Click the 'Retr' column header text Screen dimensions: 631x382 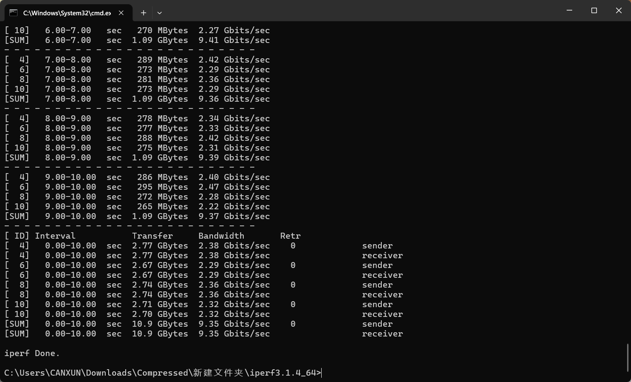coord(290,236)
